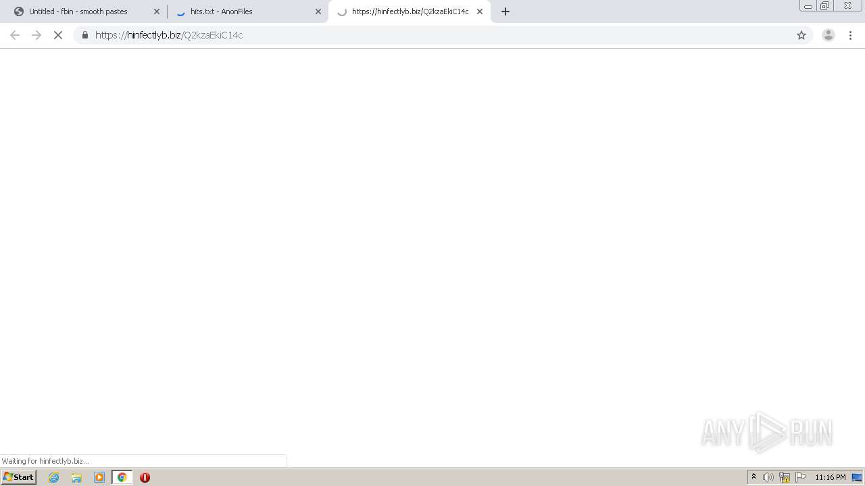865x486 pixels.
Task: Open the Opera icon in the taskbar
Action: [145, 477]
